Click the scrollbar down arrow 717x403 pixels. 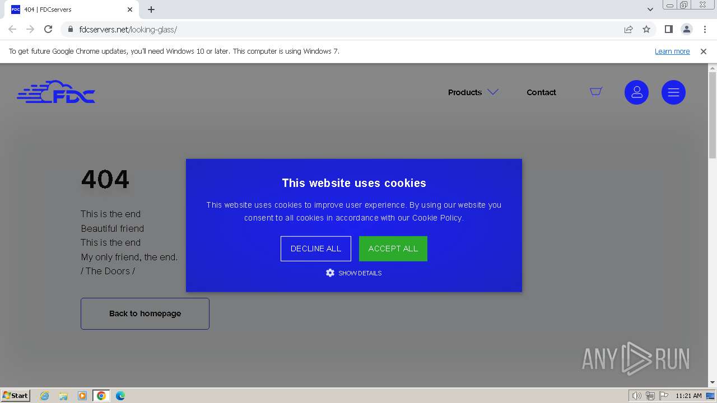click(x=713, y=383)
